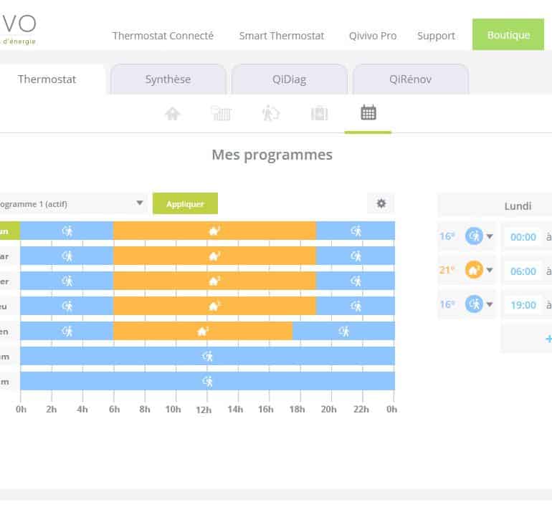Switch to the Synthèse tab
The image size is (552, 522).
[x=168, y=79]
